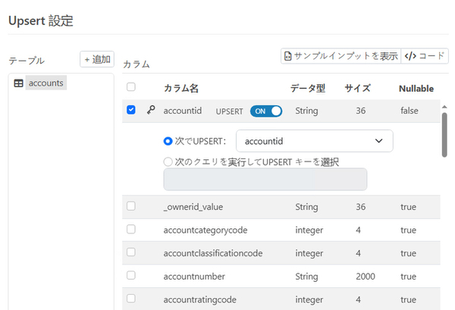Click the table icon next to accounts
Screen dimensions: 455x310
19,83
